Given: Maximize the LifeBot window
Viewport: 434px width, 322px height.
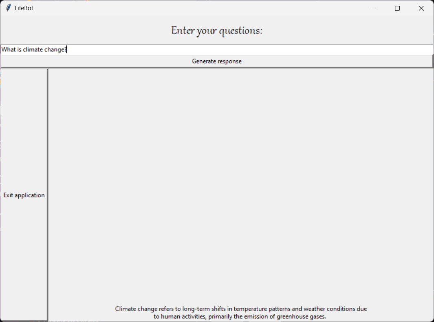Looking at the screenshot, I should click(x=397, y=8).
